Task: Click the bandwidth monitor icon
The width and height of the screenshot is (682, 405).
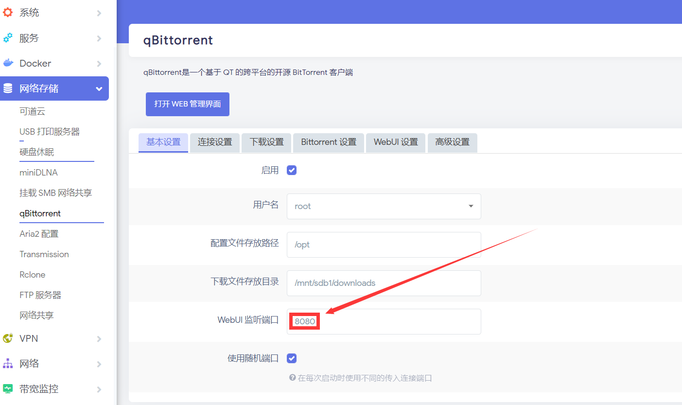Action: point(8,389)
